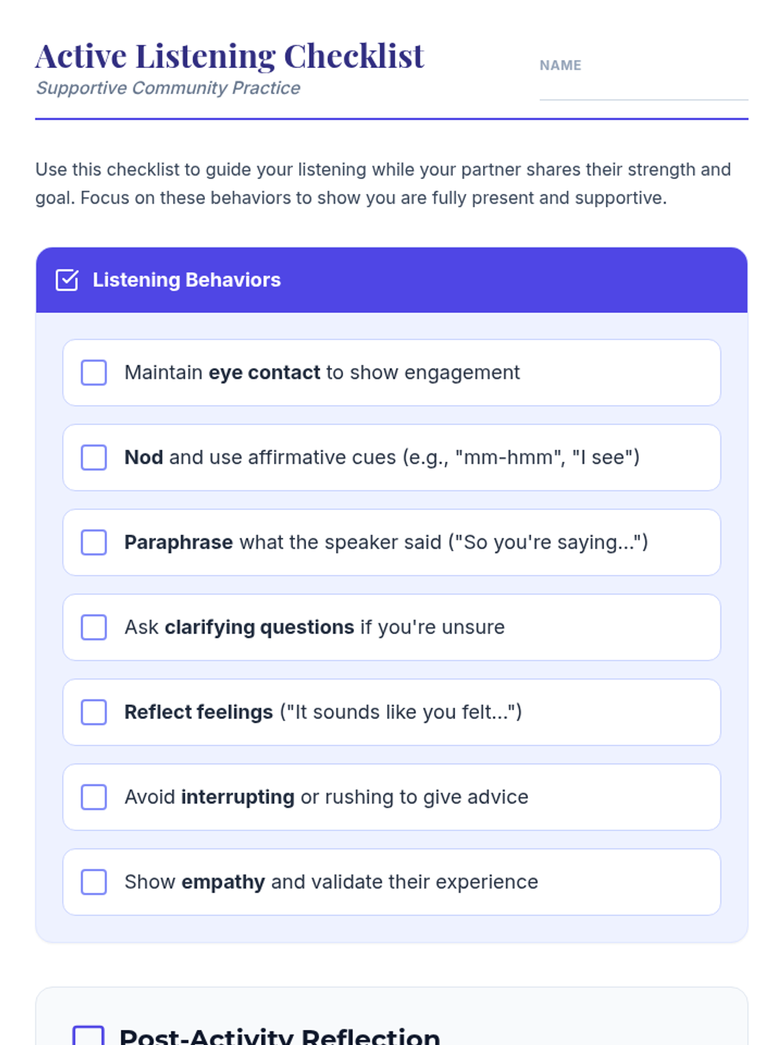Tick the Reflect feelings checkbox
783x1045 pixels.
94,713
